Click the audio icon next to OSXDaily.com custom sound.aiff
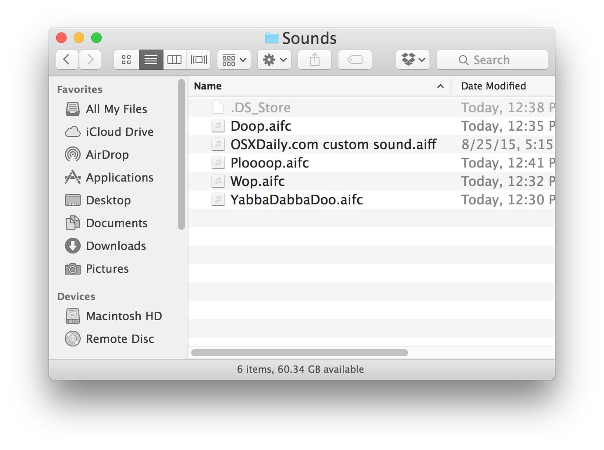Image resolution: width=604 pixels, height=450 pixels. click(x=218, y=144)
